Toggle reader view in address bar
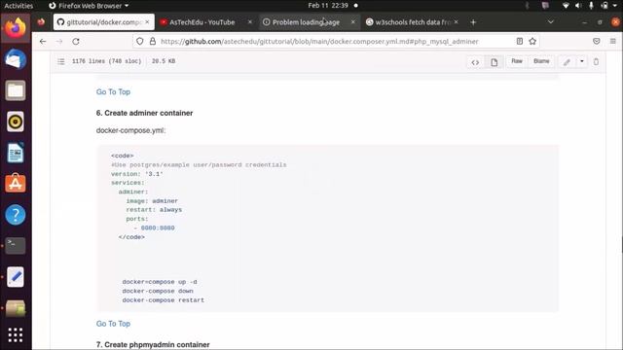 click(x=519, y=41)
